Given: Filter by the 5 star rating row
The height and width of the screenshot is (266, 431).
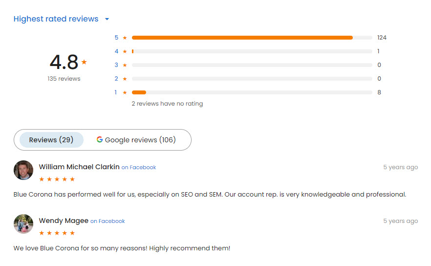Looking at the screenshot, I should pyautogui.click(x=121, y=38).
